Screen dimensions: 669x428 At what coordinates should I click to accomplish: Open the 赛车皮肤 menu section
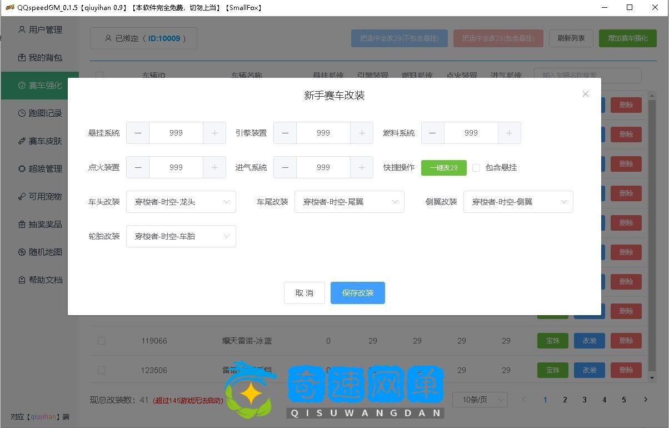pyautogui.click(x=40, y=141)
